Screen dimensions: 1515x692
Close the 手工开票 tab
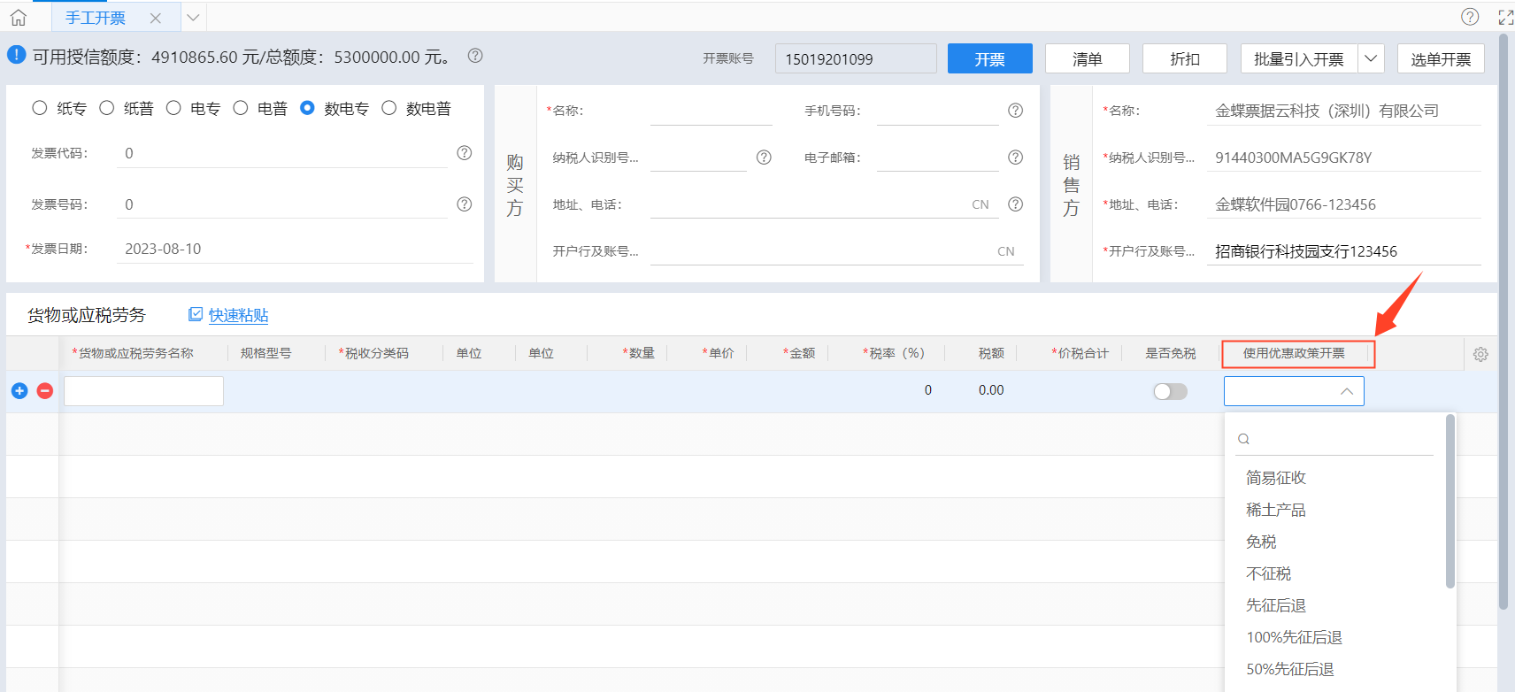[156, 18]
